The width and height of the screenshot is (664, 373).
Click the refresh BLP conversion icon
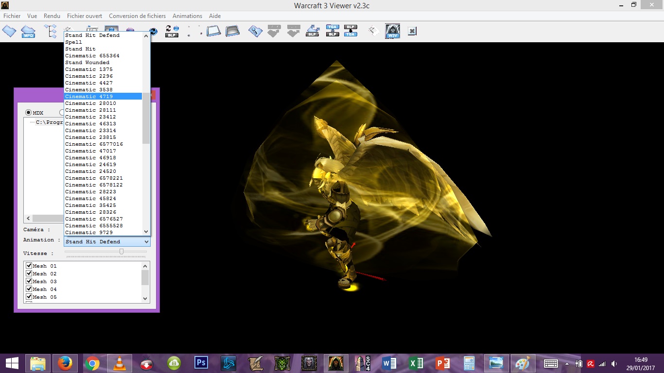pos(172,31)
